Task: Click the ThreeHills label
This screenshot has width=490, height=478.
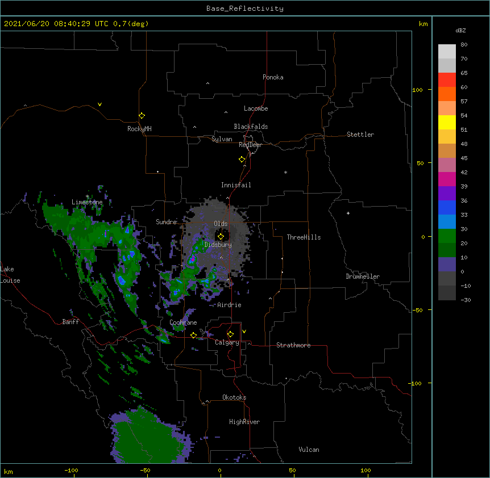Action: [304, 237]
